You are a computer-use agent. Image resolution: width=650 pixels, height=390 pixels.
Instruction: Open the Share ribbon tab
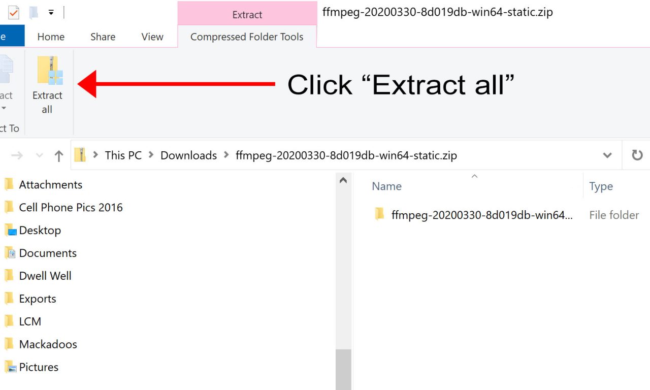pos(103,37)
